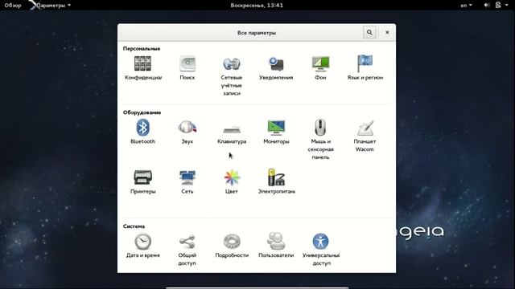
Task: Open Язык и регион flag icon
Action: [365, 63]
